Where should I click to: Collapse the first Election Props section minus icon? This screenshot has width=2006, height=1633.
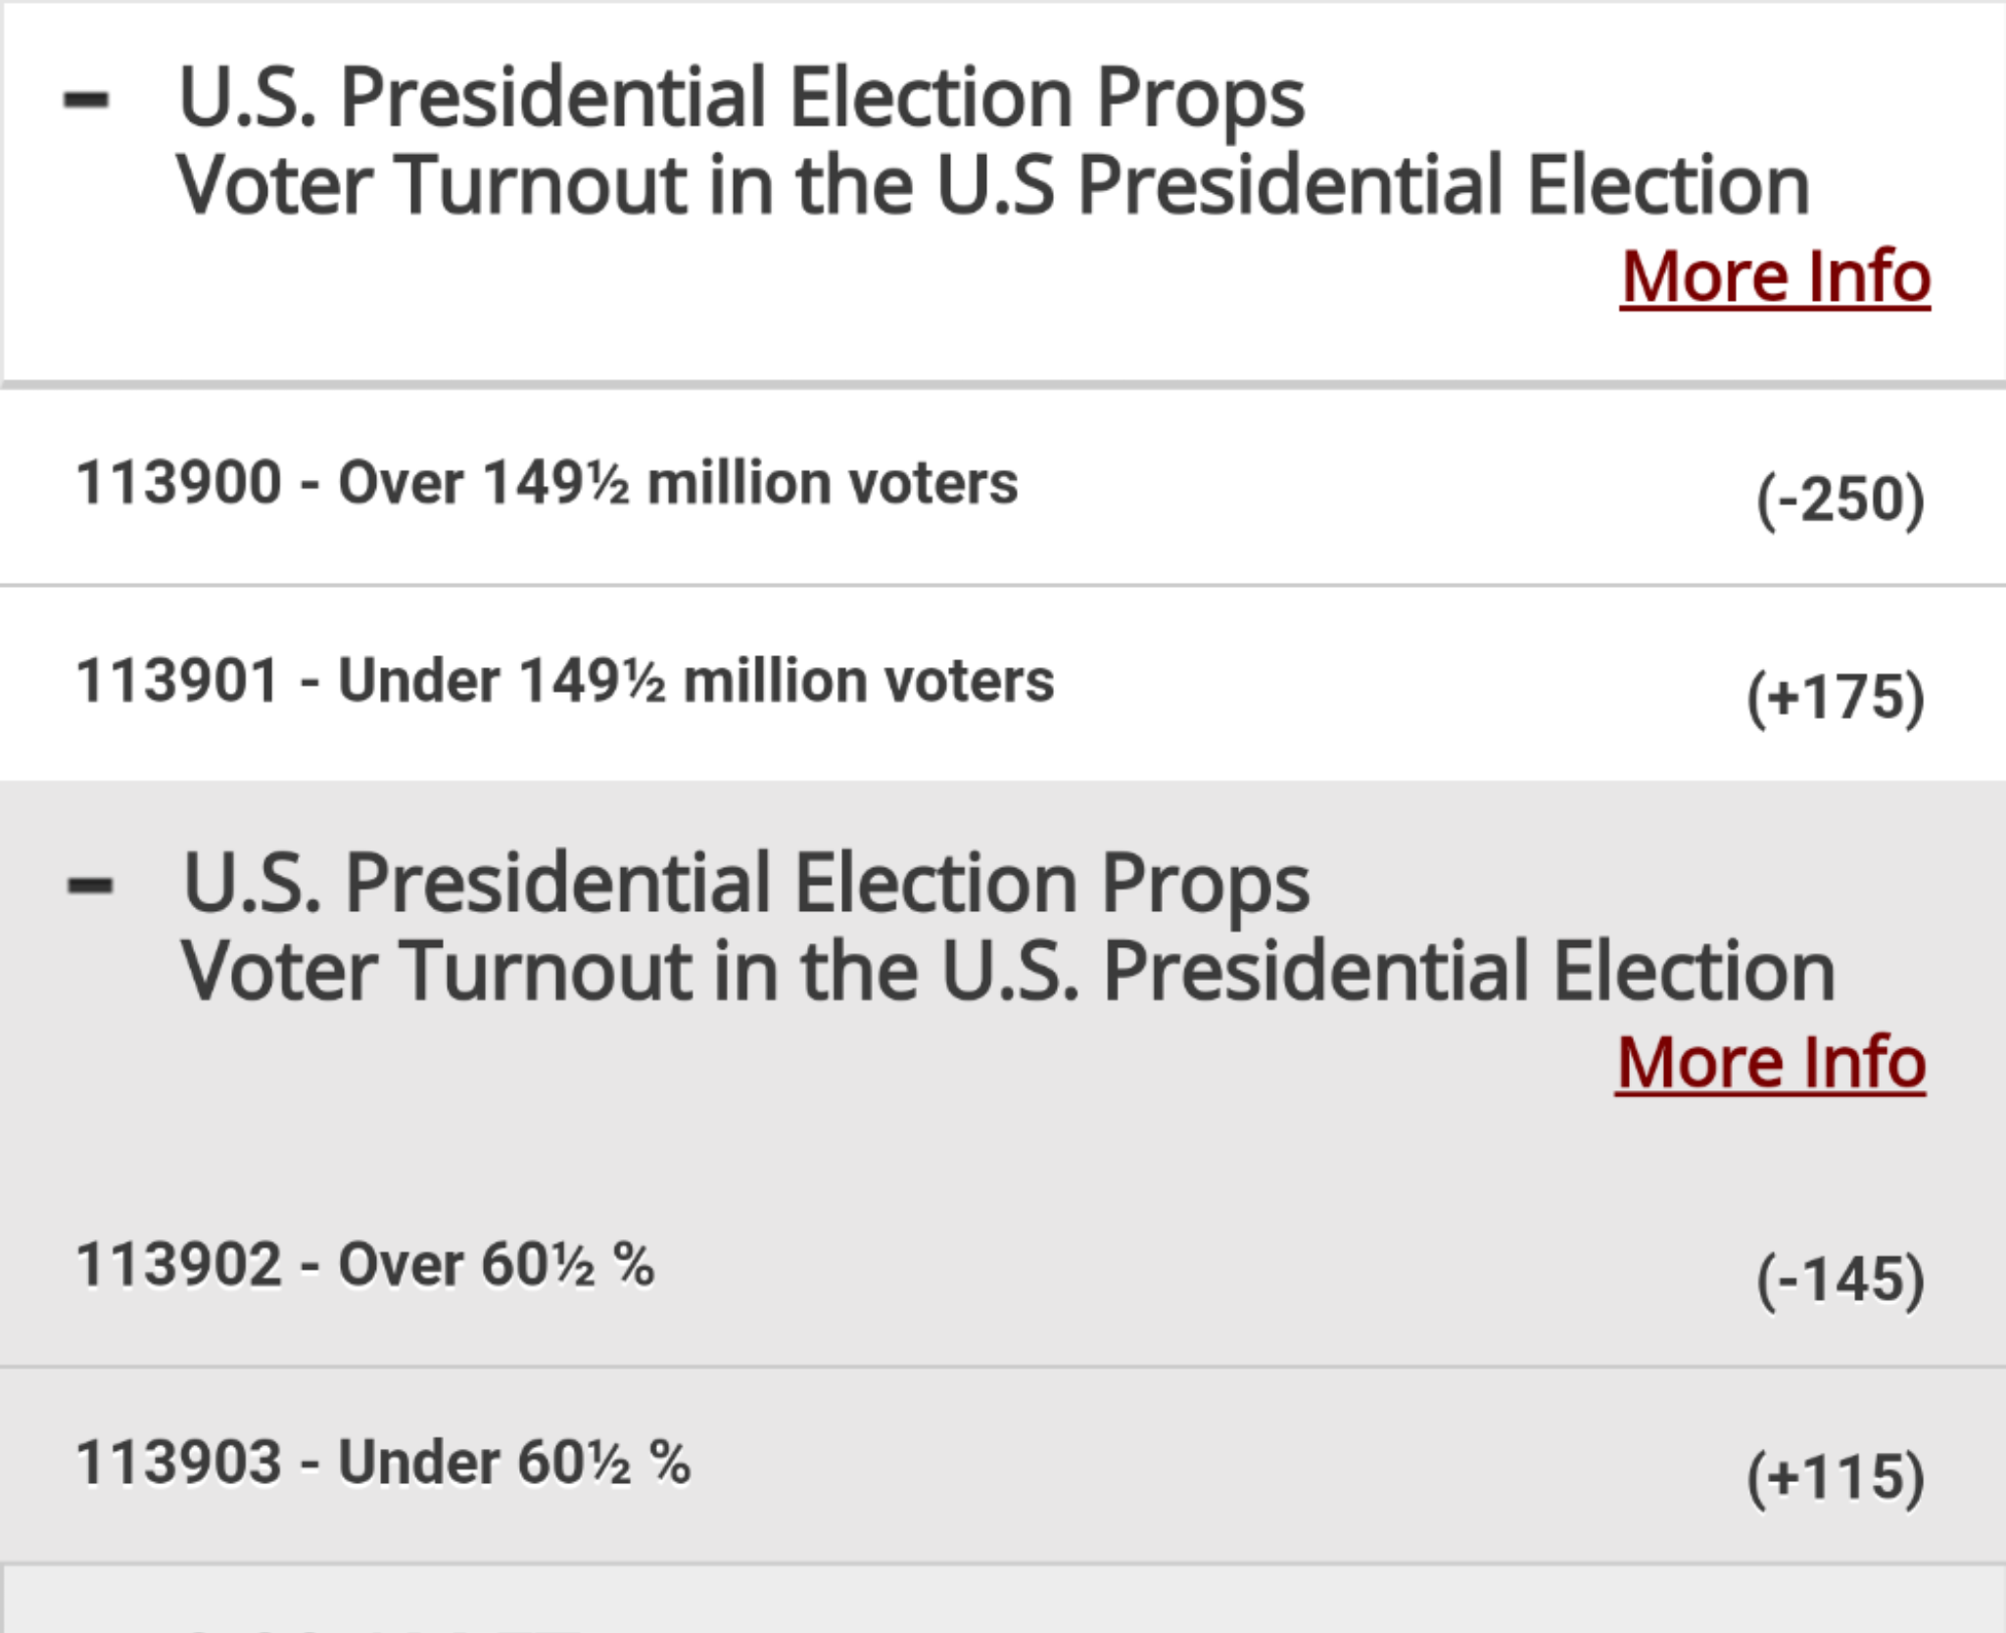pos(86,99)
